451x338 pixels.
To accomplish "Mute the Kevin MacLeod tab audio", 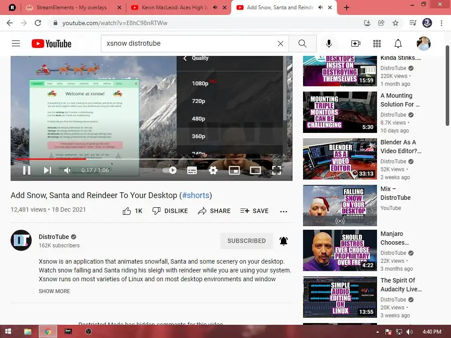I will click(215, 7).
